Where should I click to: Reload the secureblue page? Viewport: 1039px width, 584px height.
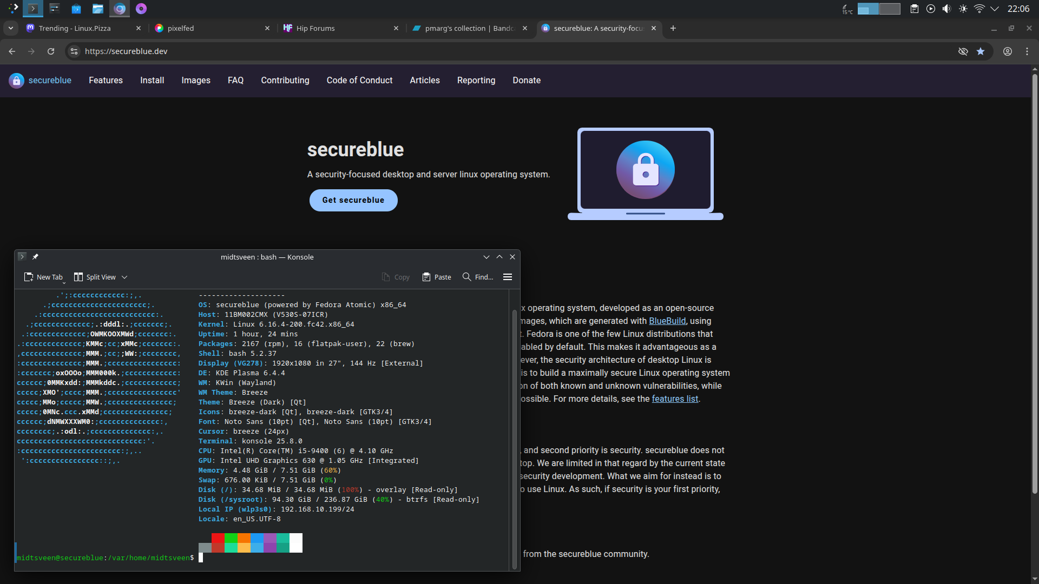point(51,51)
